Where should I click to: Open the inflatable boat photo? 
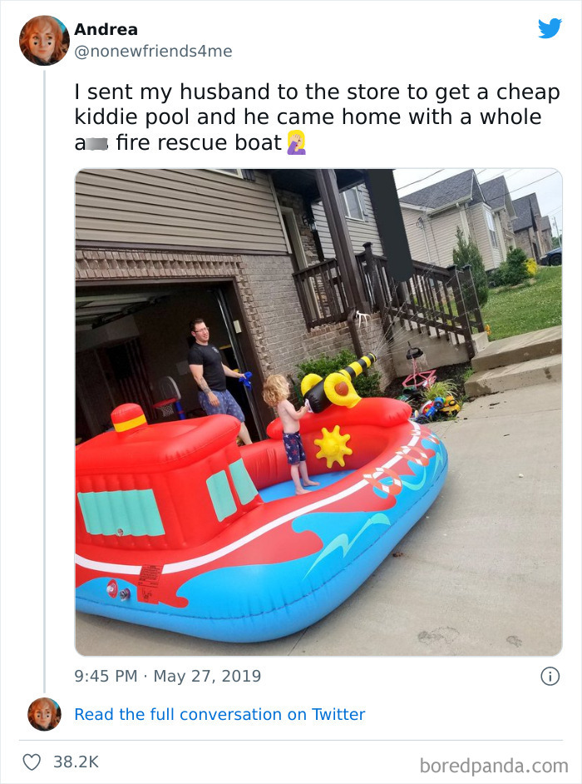coord(318,412)
